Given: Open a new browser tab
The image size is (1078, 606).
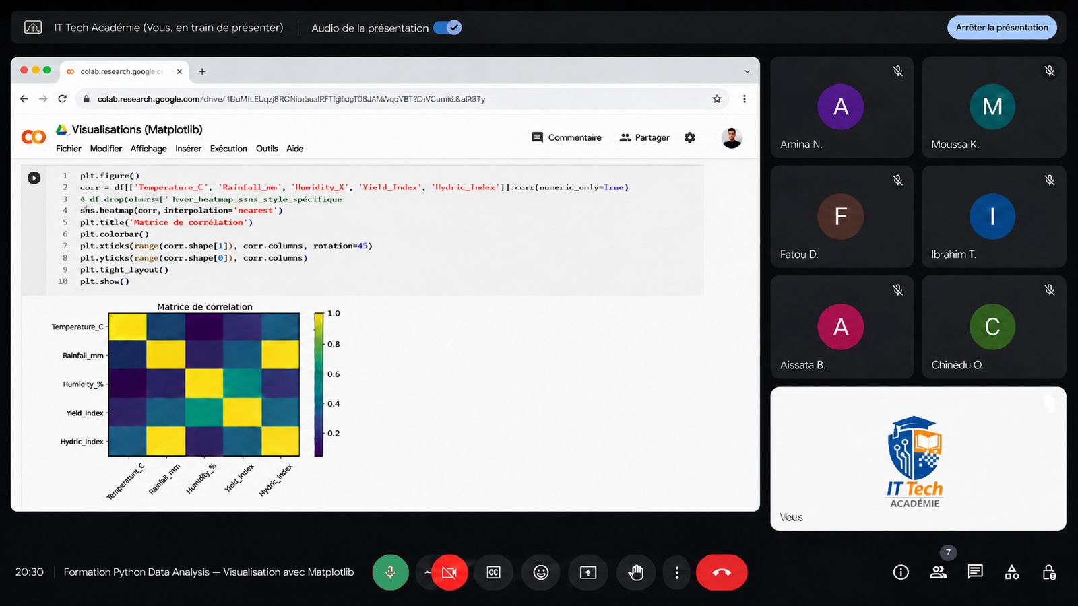Looking at the screenshot, I should click(202, 71).
